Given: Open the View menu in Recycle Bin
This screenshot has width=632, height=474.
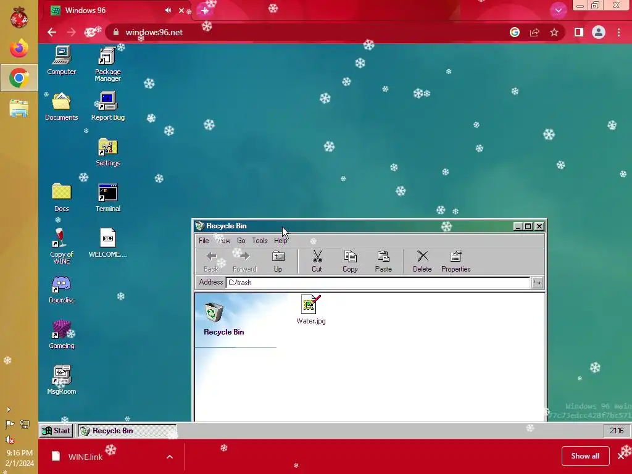Looking at the screenshot, I should 223,241.
